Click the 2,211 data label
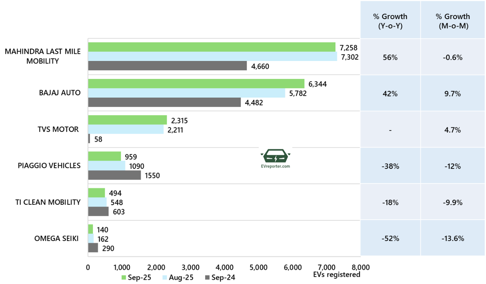 coord(175,130)
